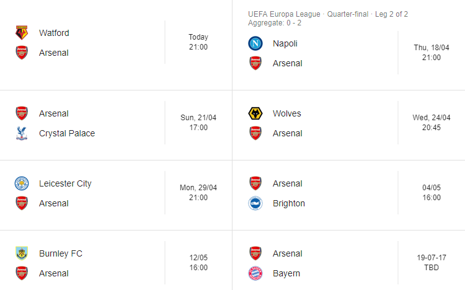The width and height of the screenshot is (465, 290).
Task: Click the Brighton club badge
Action: [255, 203]
